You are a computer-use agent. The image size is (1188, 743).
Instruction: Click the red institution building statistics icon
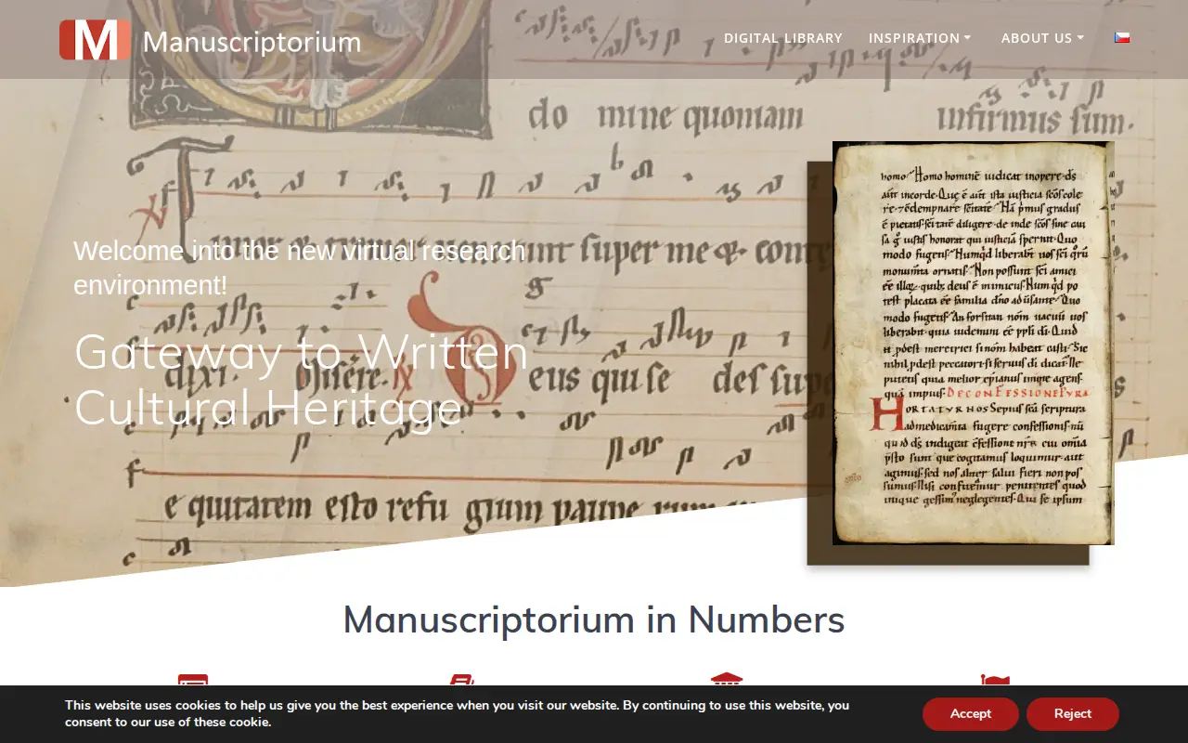pyautogui.click(x=727, y=680)
